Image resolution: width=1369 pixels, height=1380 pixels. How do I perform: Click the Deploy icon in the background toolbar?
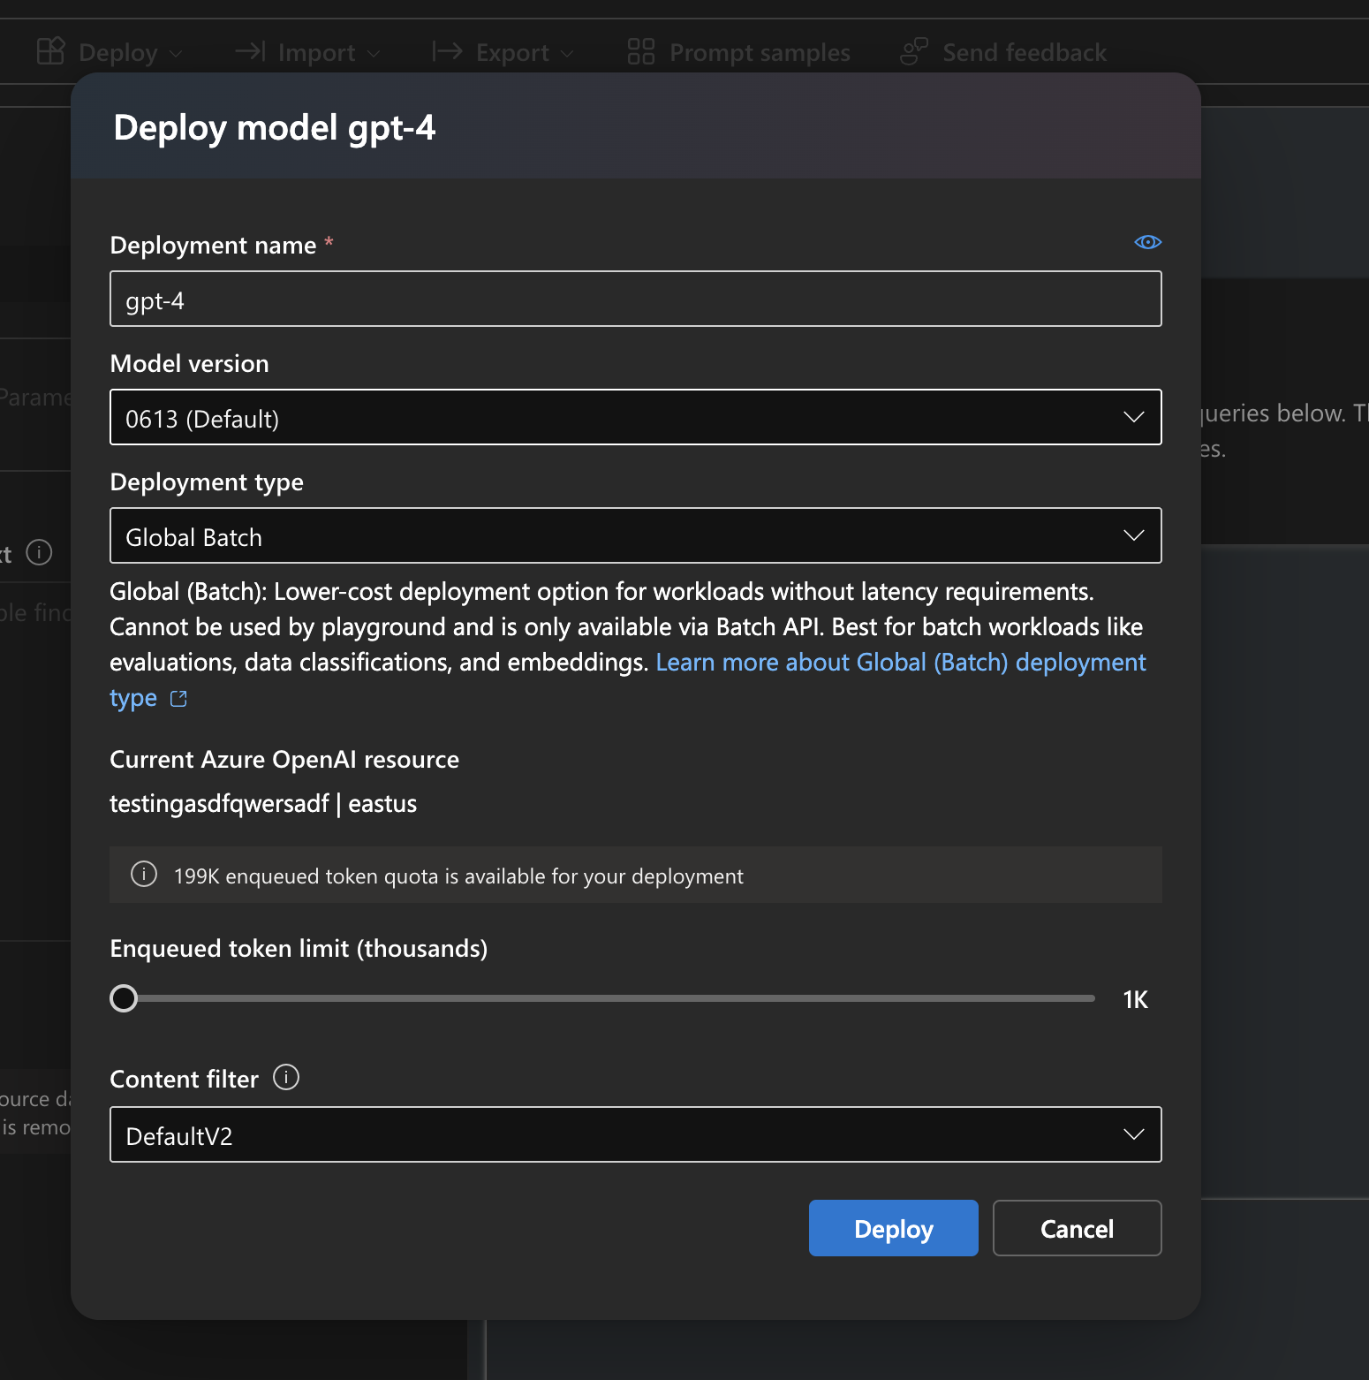point(51,51)
